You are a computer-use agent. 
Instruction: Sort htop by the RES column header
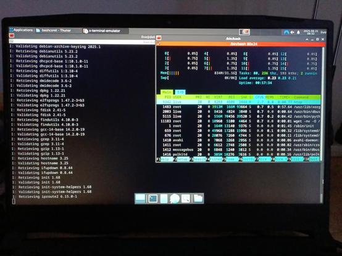pos(231,97)
